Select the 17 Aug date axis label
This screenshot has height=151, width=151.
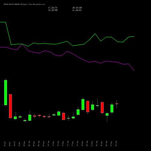pyautogui.click(x=72, y=144)
